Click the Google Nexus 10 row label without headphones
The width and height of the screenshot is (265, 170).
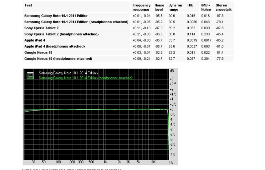pos(38,52)
